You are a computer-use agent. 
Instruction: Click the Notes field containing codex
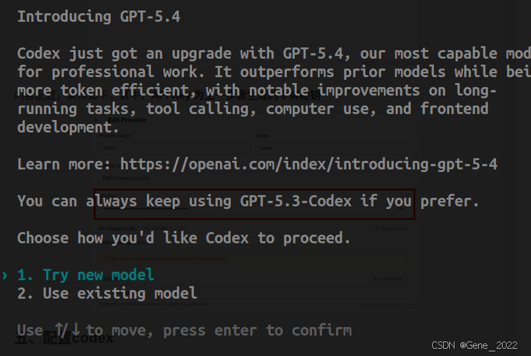(x=332, y=148)
